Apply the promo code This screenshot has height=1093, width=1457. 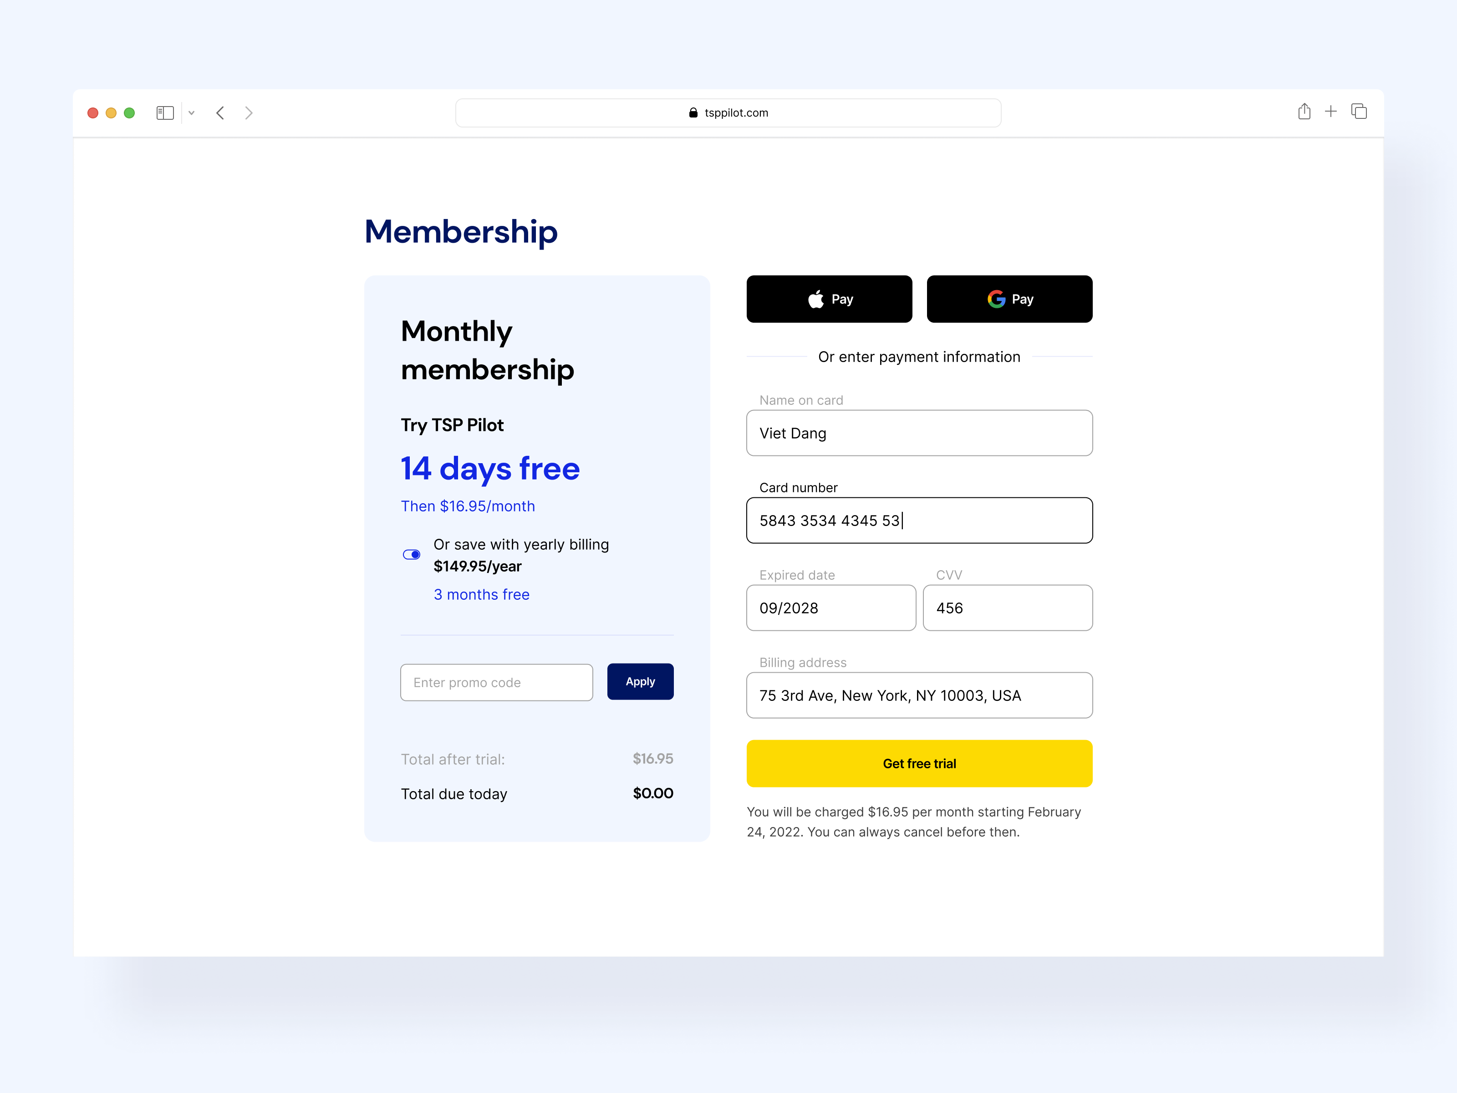[640, 681]
